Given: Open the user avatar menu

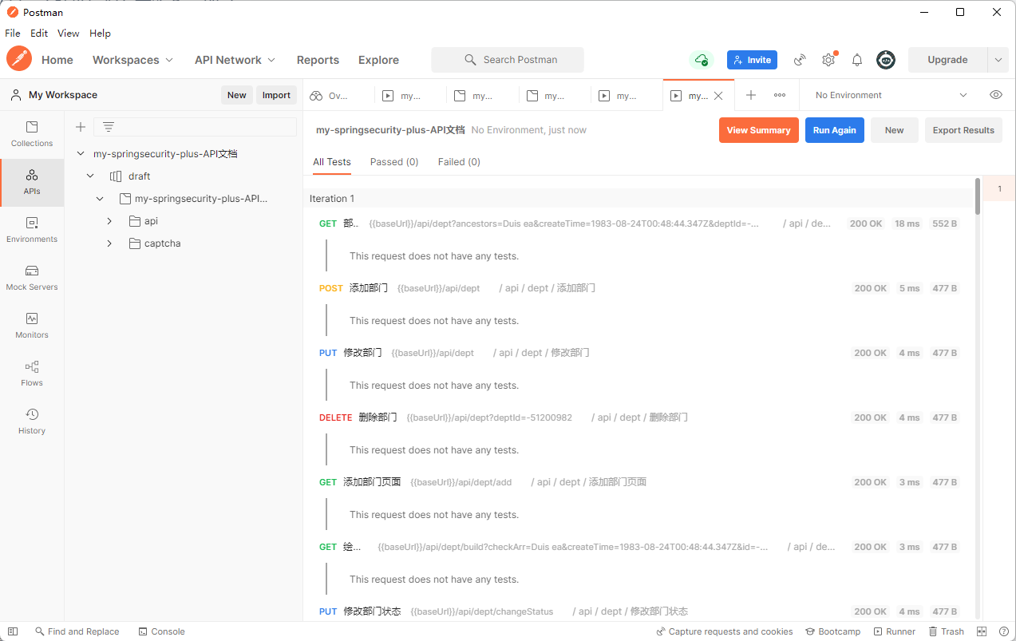Looking at the screenshot, I should [x=886, y=60].
